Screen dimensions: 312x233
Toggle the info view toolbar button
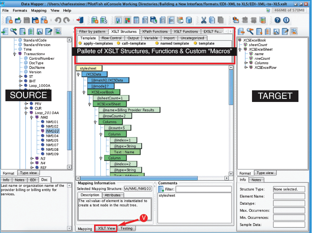pos(118,20)
